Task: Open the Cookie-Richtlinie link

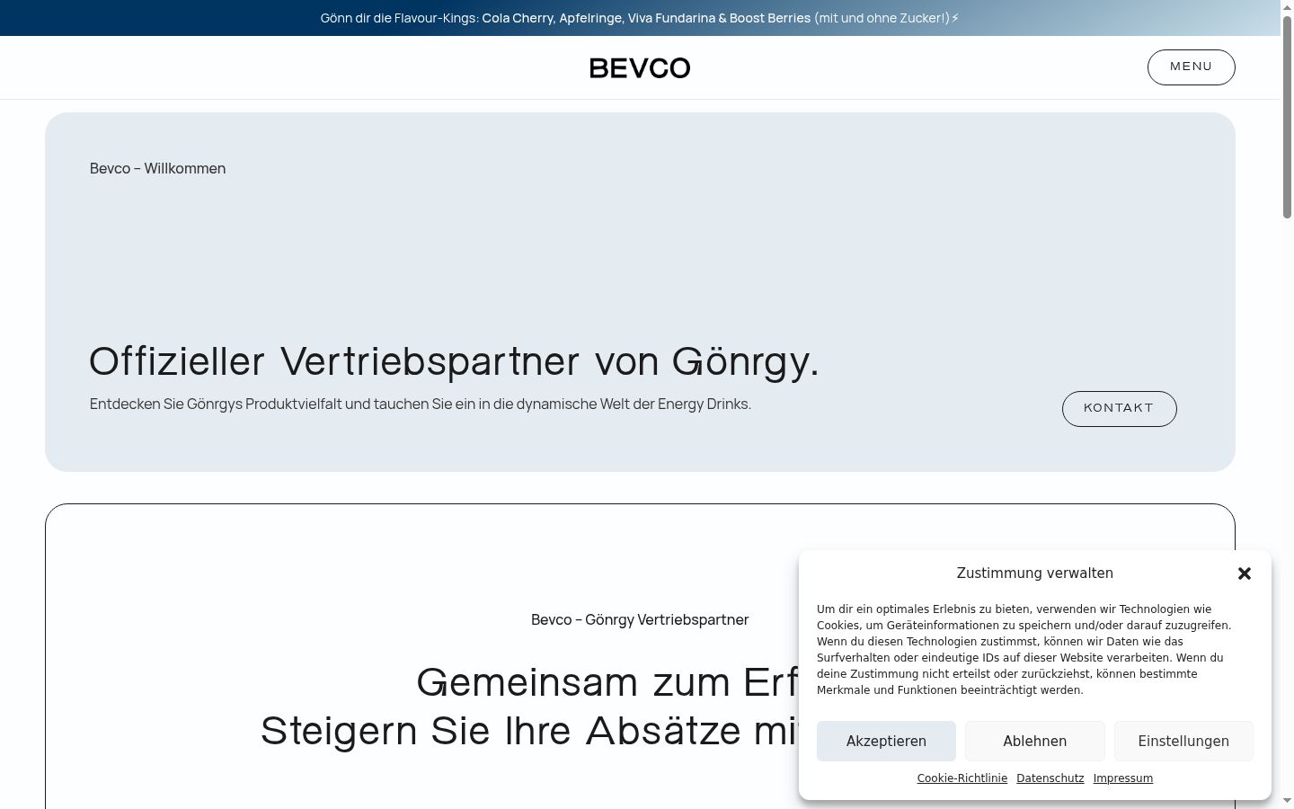Action: click(962, 778)
